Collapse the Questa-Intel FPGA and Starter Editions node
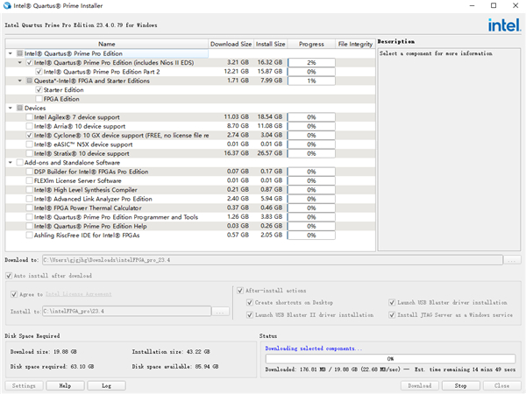Screen dimensions: 526x394 click(x=20, y=81)
